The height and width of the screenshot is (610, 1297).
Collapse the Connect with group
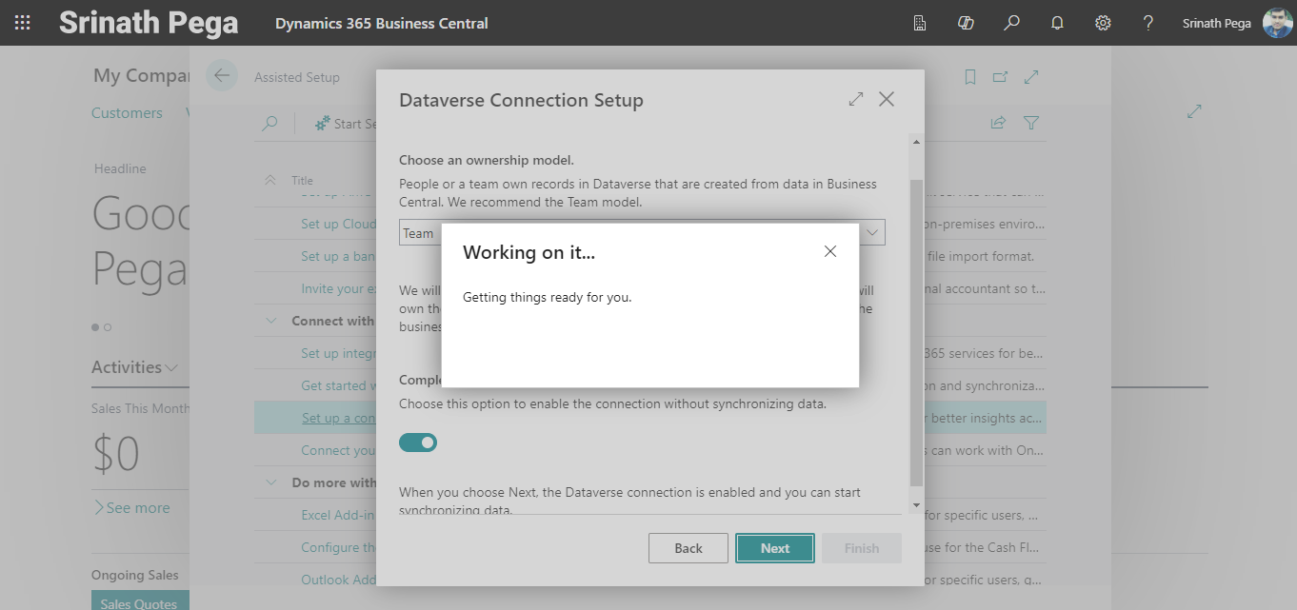click(271, 321)
